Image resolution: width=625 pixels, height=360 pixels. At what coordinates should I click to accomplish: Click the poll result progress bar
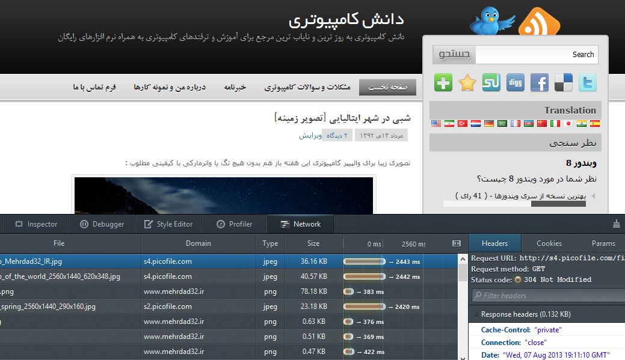[x=514, y=204]
